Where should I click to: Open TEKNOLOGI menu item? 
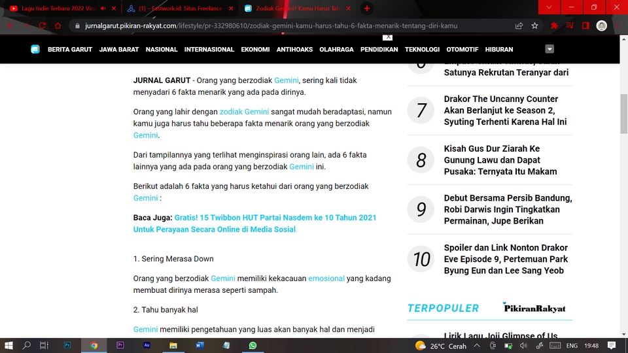(x=422, y=49)
